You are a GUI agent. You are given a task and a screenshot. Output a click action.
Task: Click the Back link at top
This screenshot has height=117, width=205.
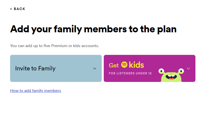tap(18, 9)
